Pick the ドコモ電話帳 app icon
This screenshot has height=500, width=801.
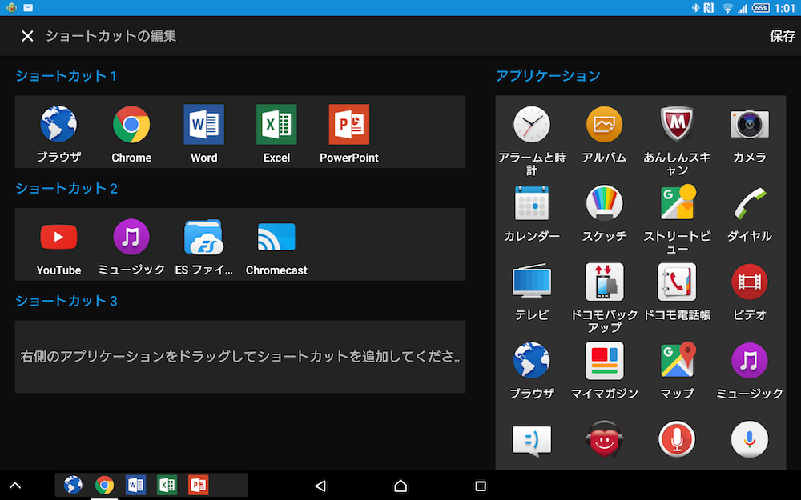click(677, 281)
